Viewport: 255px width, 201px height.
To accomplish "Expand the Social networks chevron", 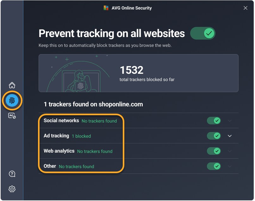I will 230,121.
